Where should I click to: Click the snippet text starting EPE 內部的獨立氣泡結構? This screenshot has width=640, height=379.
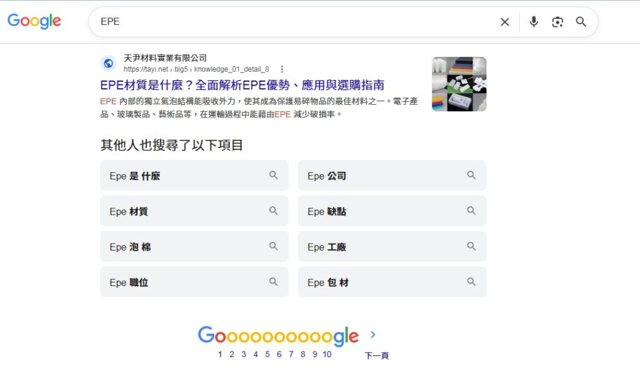point(259,107)
